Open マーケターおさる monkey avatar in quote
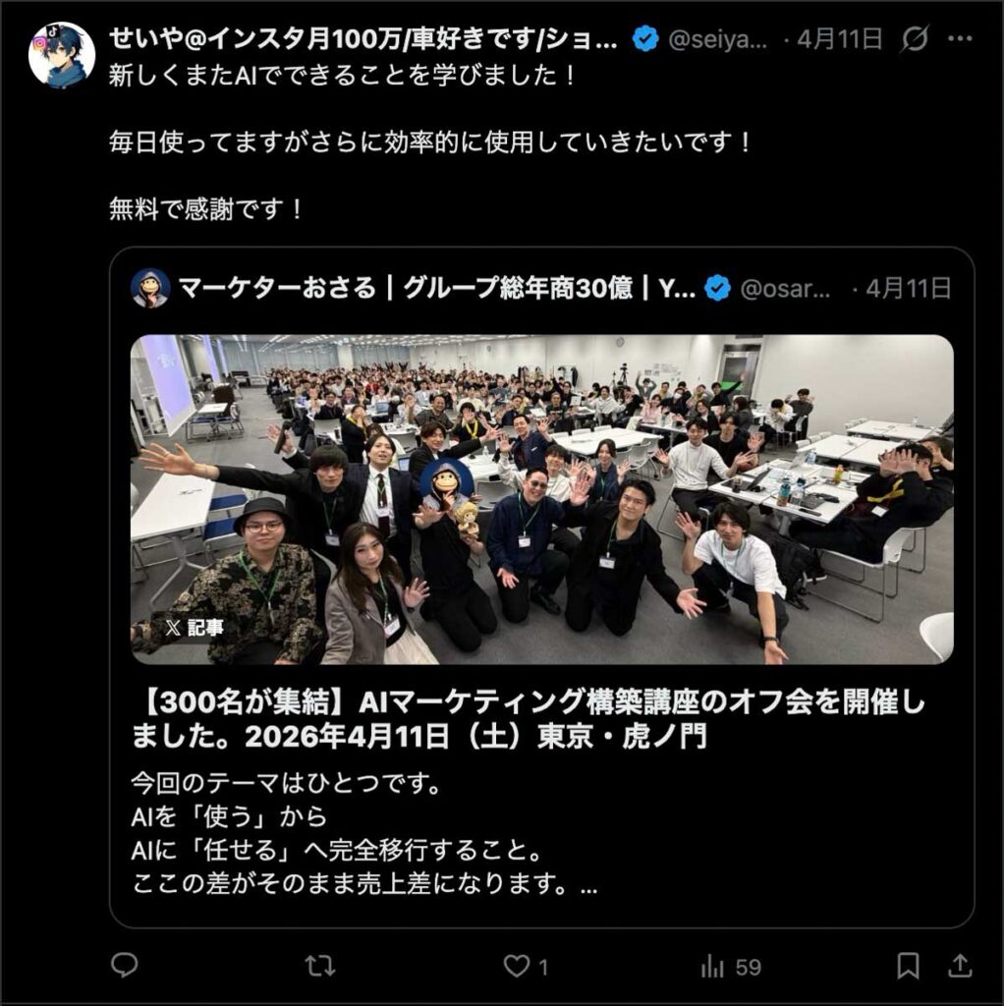Screen dimensions: 1004x1006 [150, 288]
